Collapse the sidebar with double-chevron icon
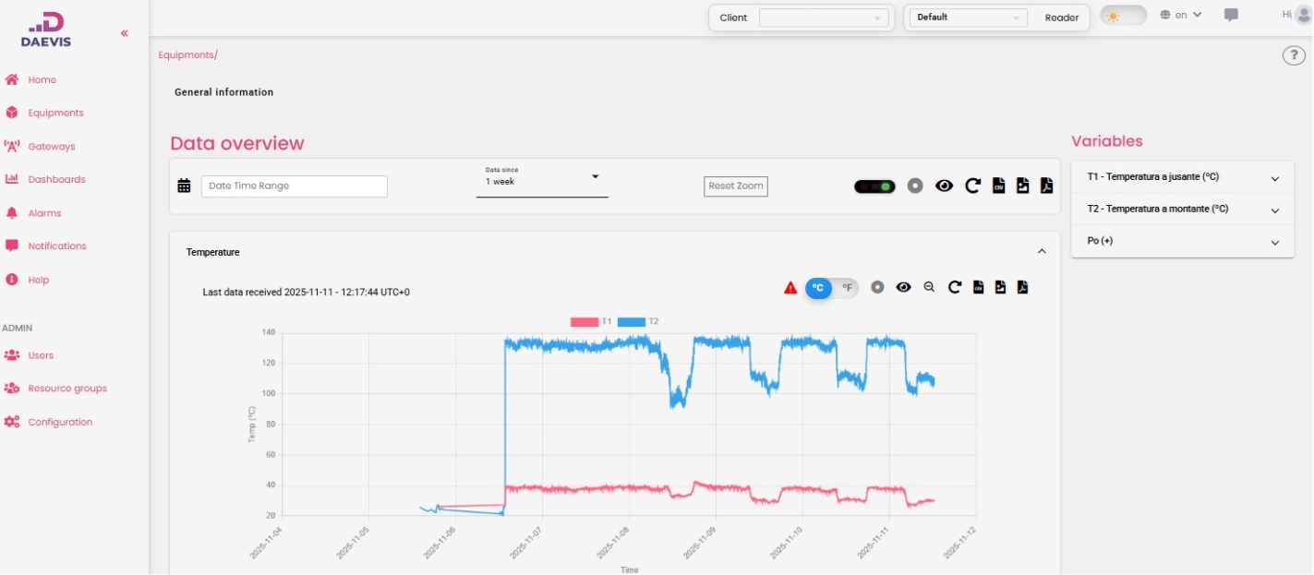The image size is (1314, 575). pyautogui.click(x=125, y=33)
